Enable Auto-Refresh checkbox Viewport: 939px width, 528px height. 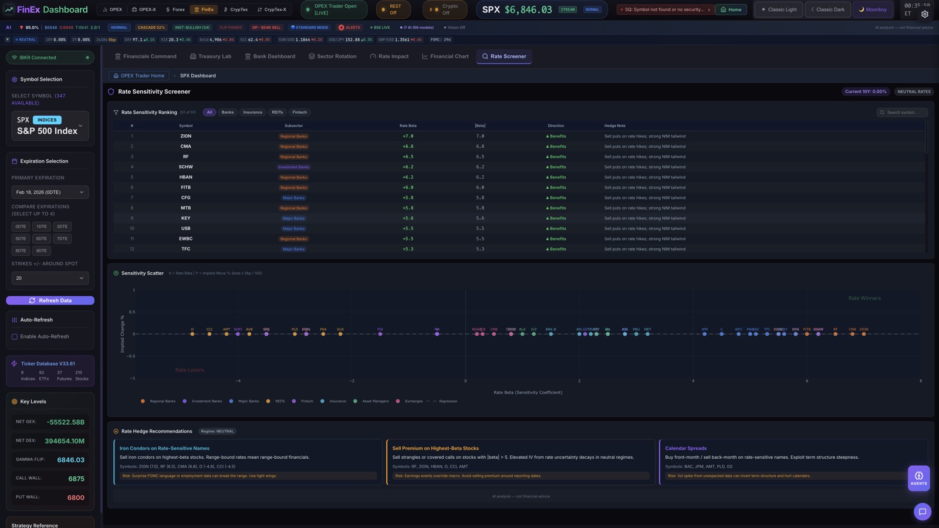14,336
